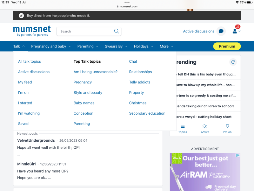Tap the I'm on pin icon
254x191 pixels.
pyautogui.click(x=227, y=126)
